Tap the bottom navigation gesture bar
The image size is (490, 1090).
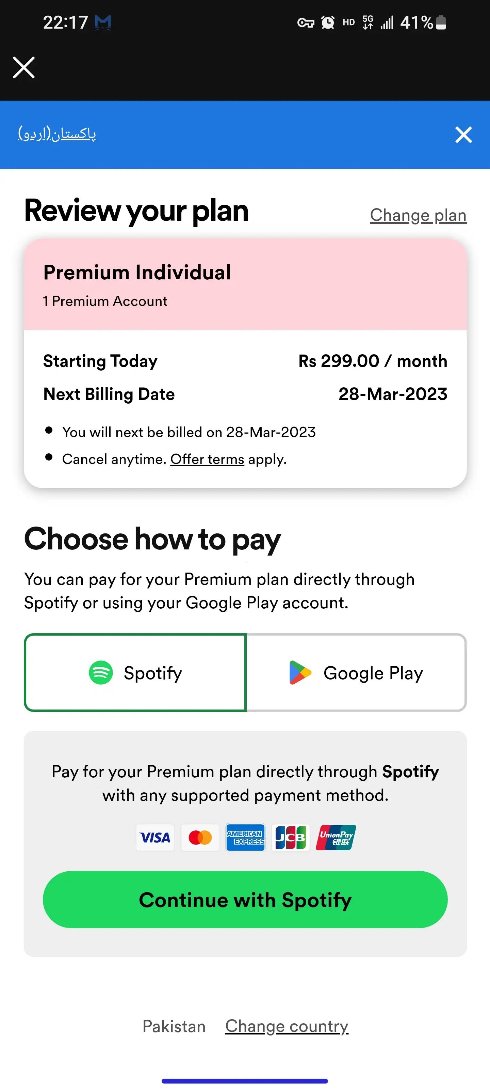coord(245,1081)
